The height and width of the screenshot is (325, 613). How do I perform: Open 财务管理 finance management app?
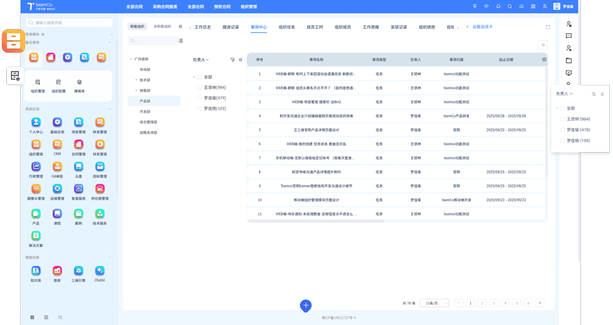click(x=99, y=145)
